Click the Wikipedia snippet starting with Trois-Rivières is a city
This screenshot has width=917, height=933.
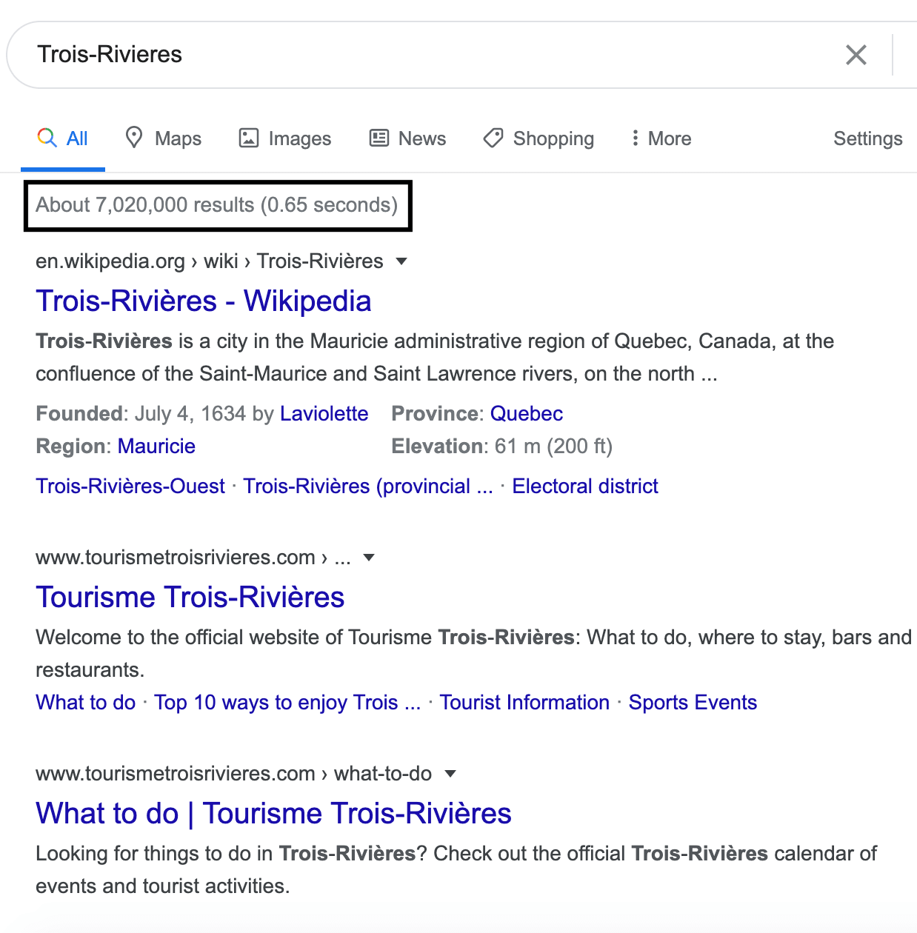point(436,357)
